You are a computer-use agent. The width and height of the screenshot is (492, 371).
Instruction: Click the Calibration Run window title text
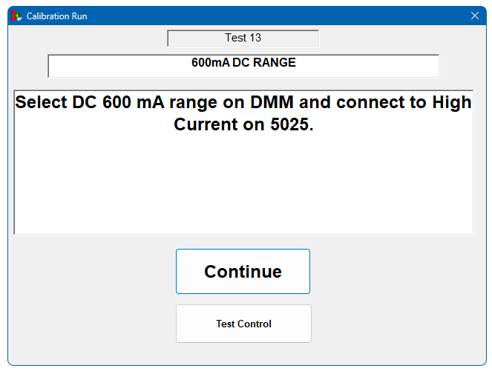(x=56, y=16)
